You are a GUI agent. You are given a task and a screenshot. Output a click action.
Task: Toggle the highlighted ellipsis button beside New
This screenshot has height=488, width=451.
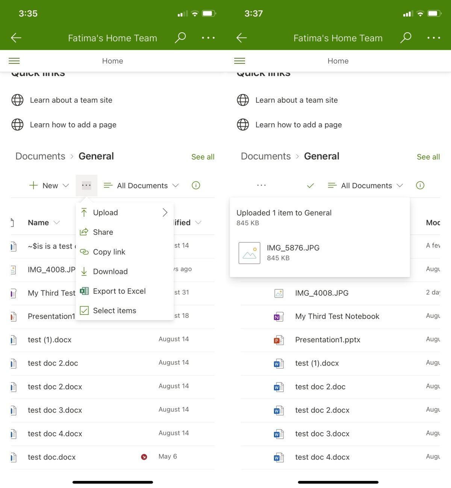(86, 185)
